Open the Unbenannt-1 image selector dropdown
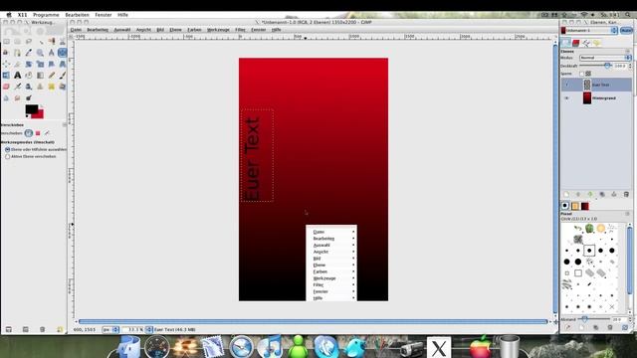 point(589,31)
